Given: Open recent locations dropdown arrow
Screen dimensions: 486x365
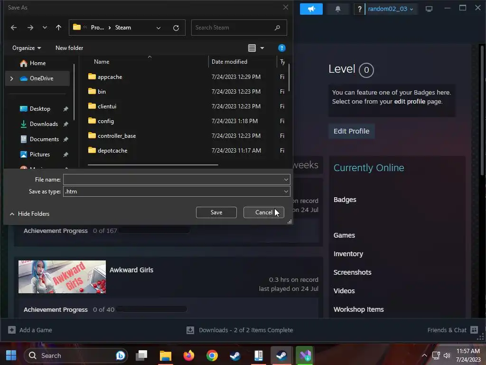Looking at the screenshot, I should pyautogui.click(x=45, y=28).
